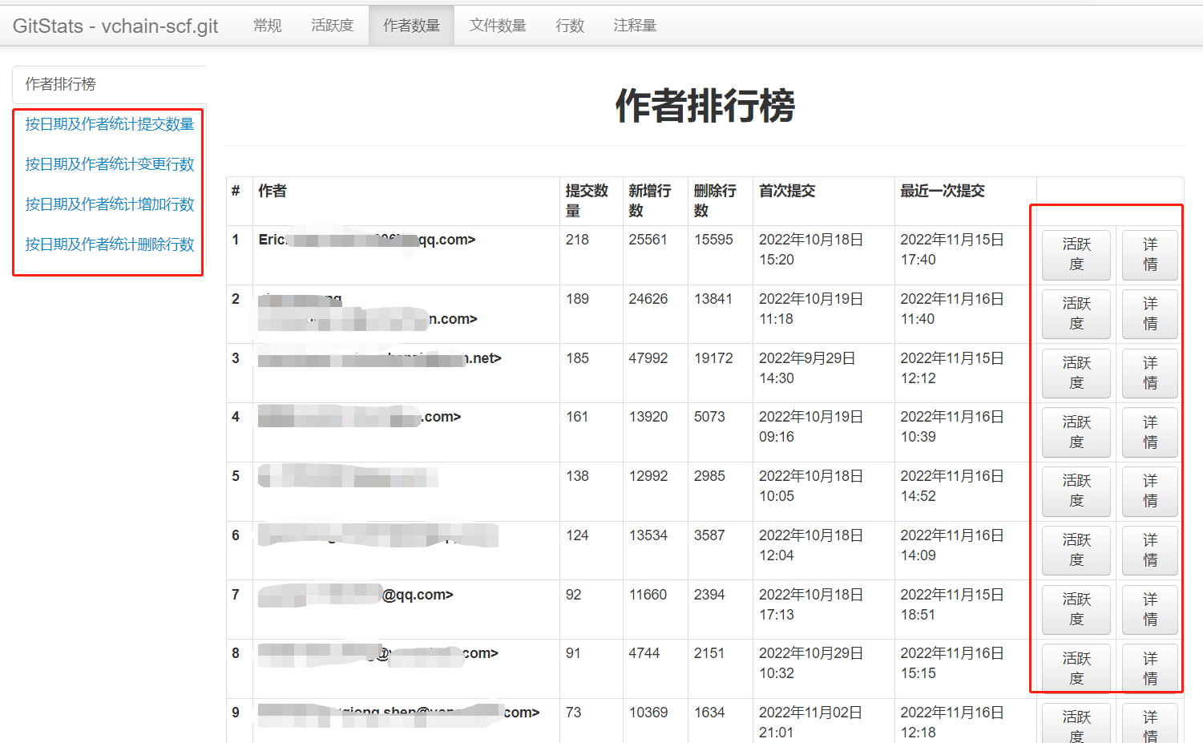
Task: Click added lines value 10369
Action: pos(648,713)
